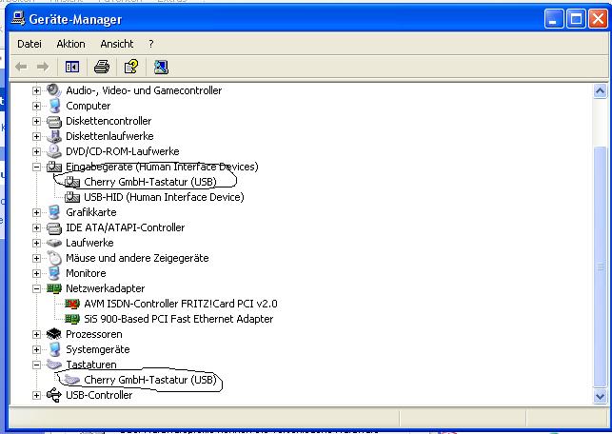The height and width of the screenshot is (434, 612).
Task: Click the Diskettencontroller icon
Action: click(x=54, y=122)
